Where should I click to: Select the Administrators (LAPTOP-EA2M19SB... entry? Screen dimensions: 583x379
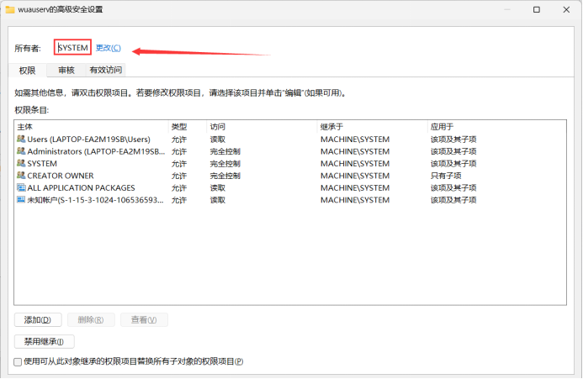pos(96,151)
